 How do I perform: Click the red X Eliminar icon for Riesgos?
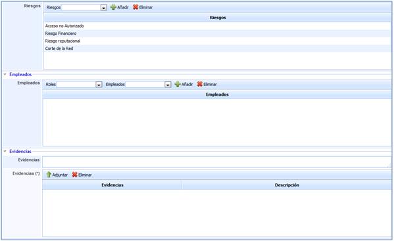135,7
